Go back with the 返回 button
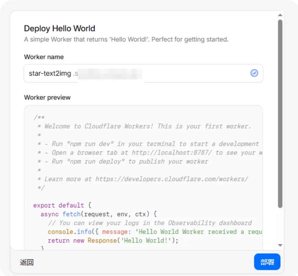Viewport: 298px width, 276px height. tap(27, 262)
